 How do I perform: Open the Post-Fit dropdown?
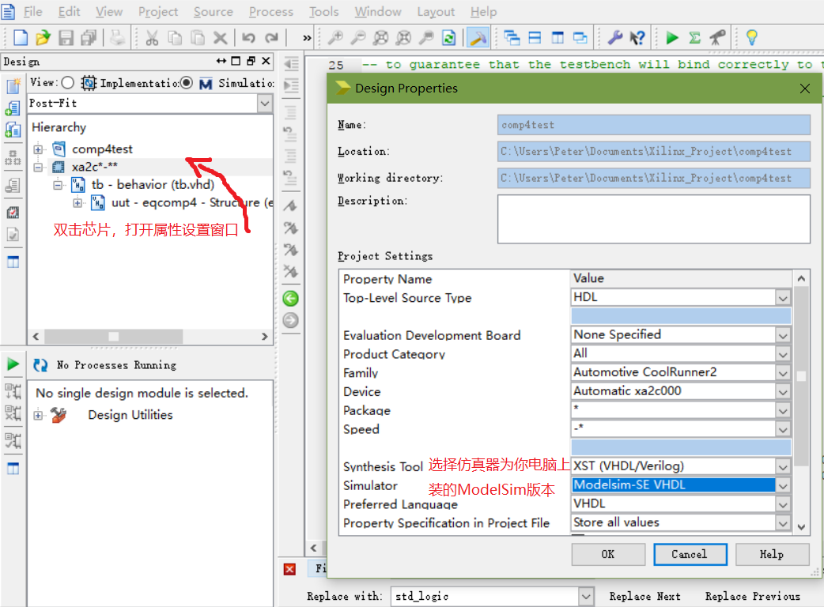click(x=265, y=103)
